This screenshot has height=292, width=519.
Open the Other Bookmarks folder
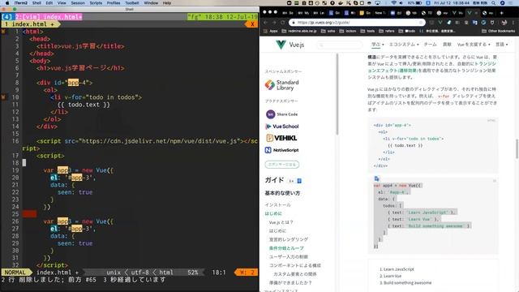(x=498, y=31)
